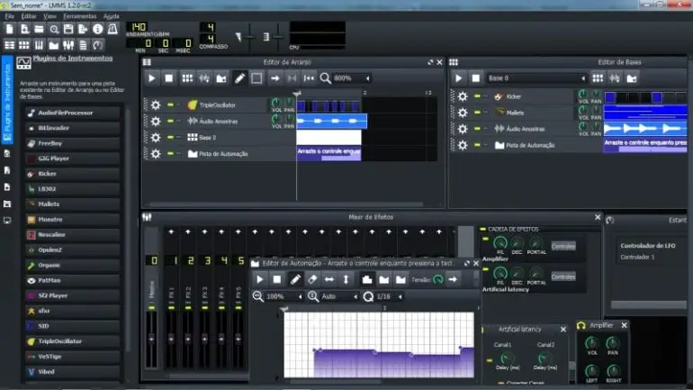Open the Ajuda menu
This screenshot has height=390, width=693.
(111, 16)
